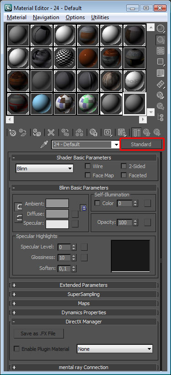Enable the Wire checkbox

(88, 166)
